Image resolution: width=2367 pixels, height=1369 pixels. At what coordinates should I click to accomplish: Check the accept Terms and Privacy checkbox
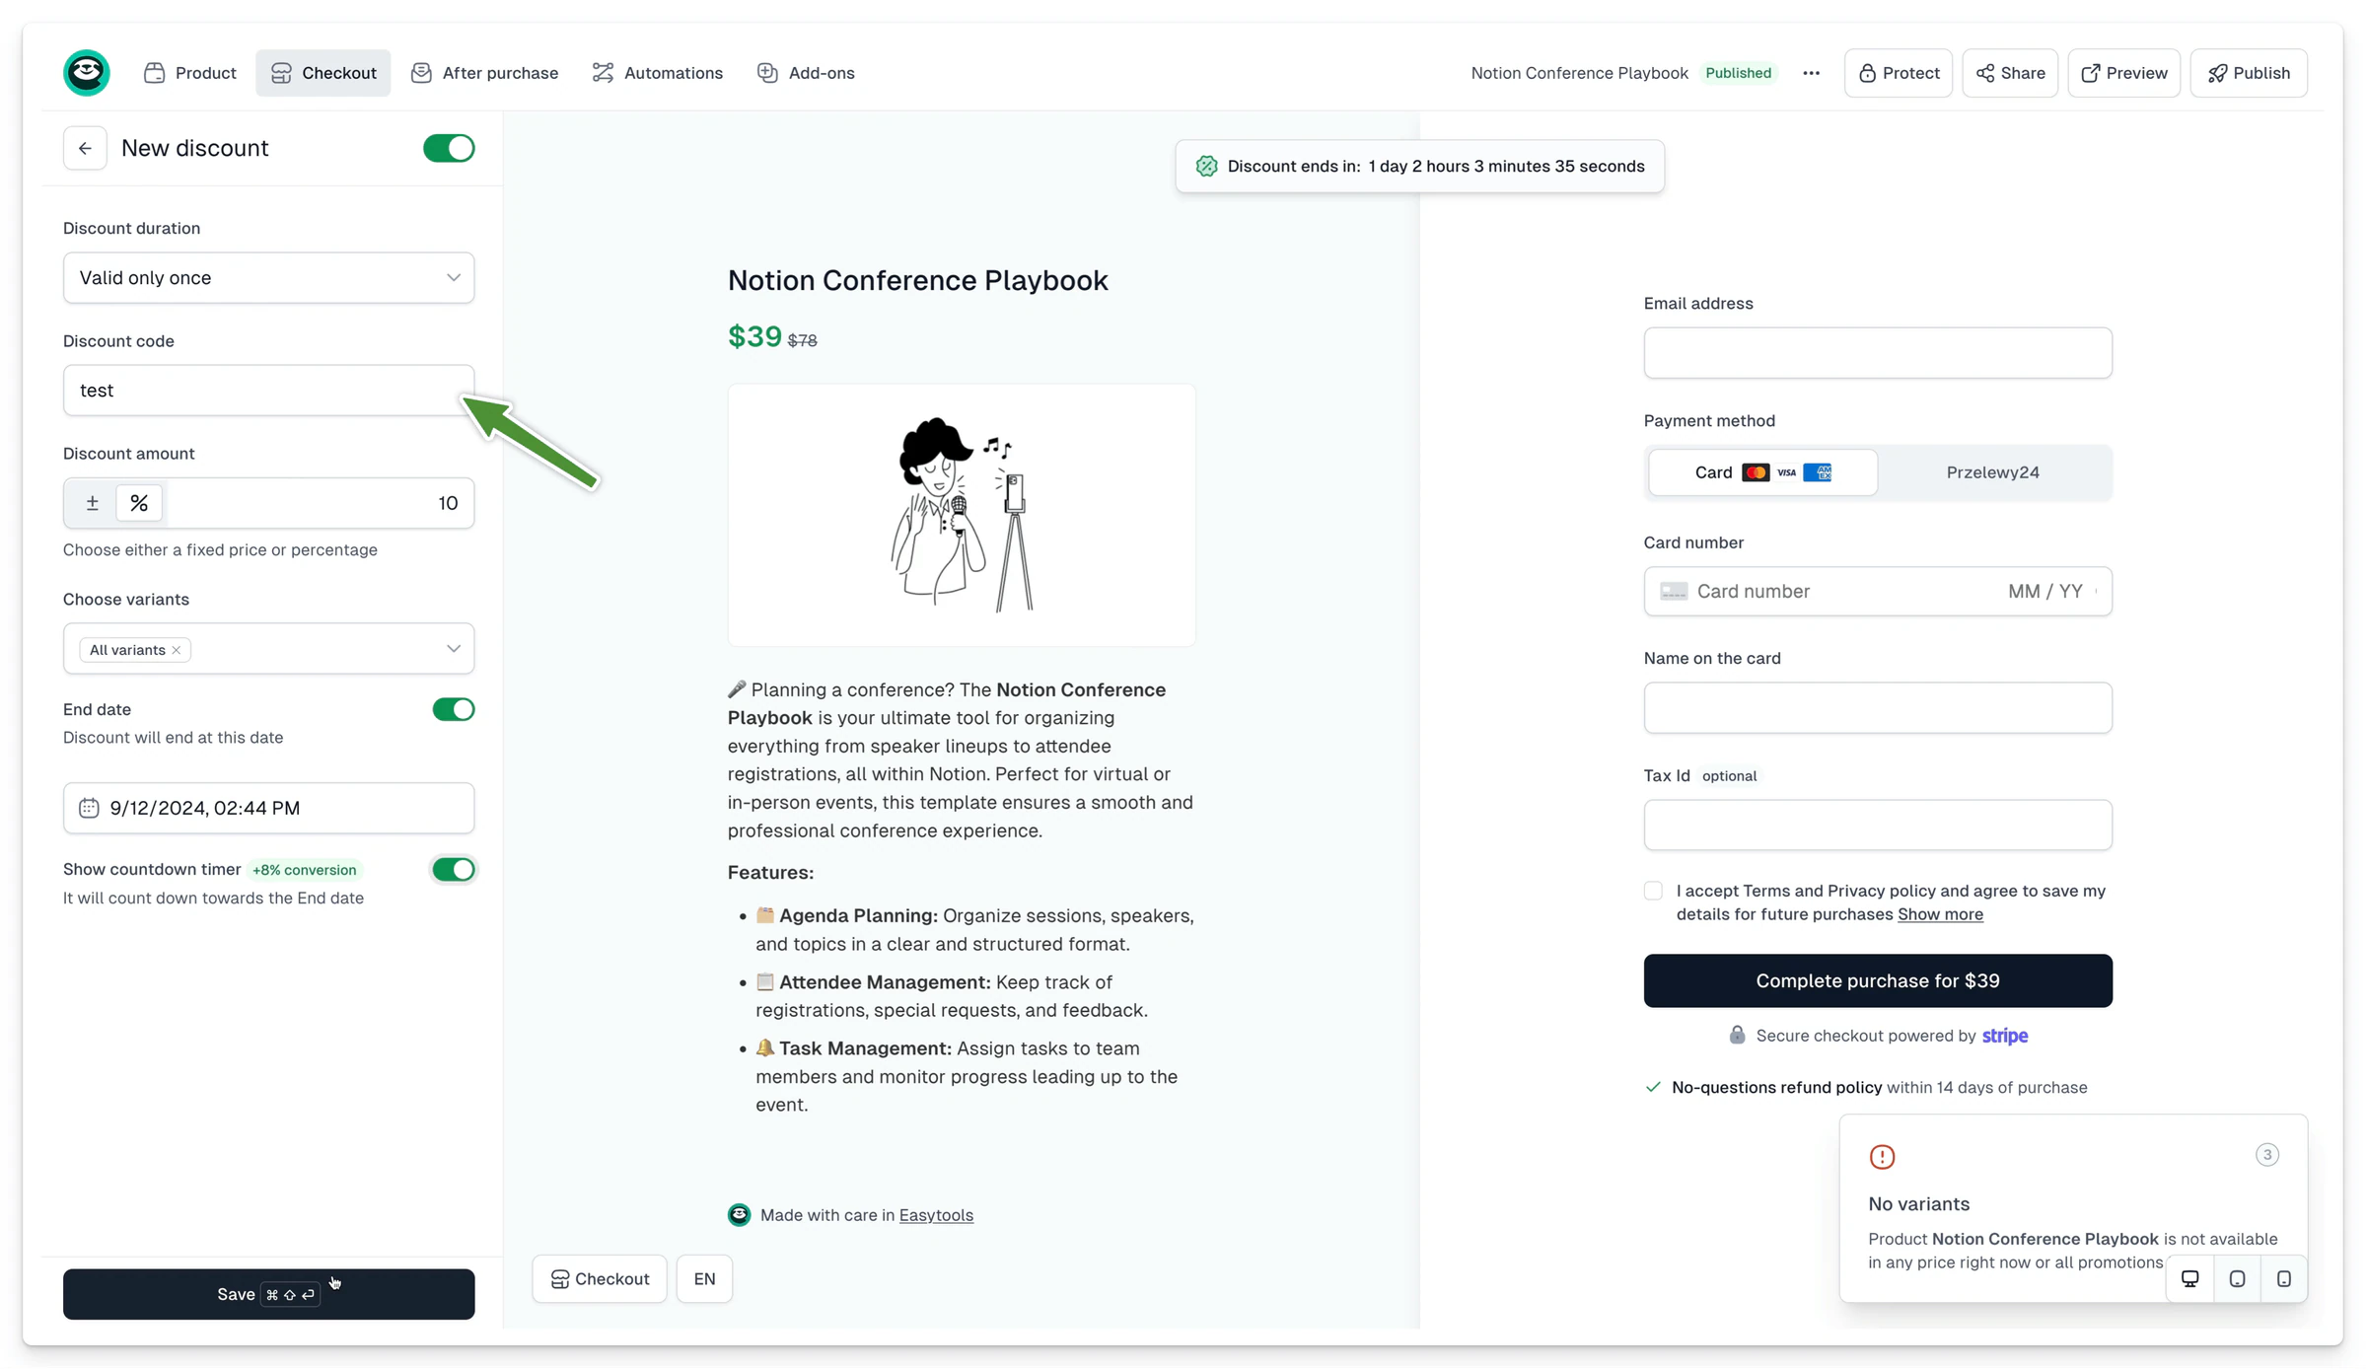pyautogui.click(x=1654, y=891)
